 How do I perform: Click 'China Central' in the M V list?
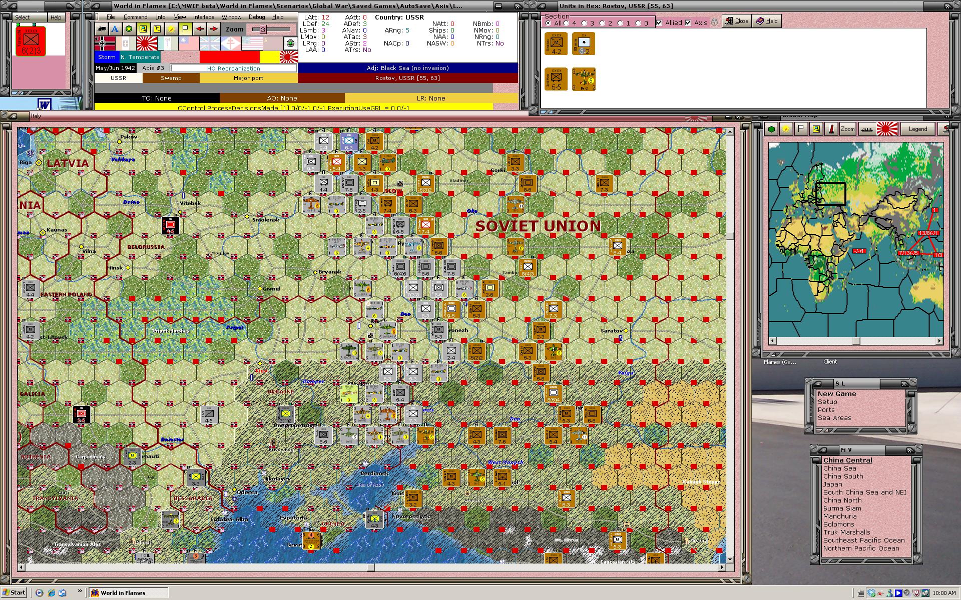tap(848, 460)
